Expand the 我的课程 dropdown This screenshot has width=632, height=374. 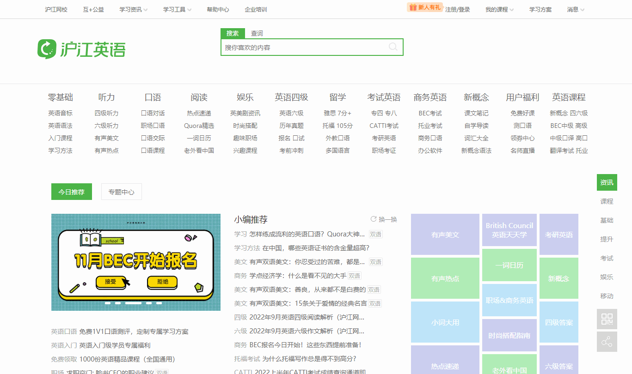click(499, 9)
